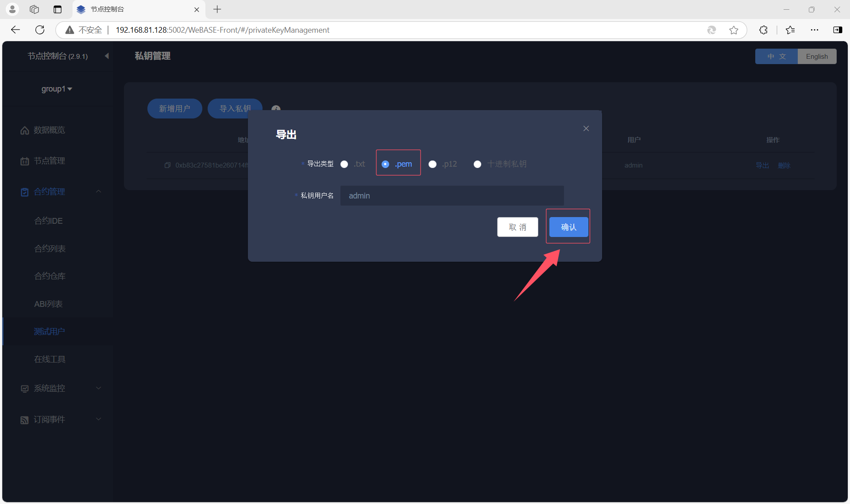
Task: Refresh the browser page
Action: (40, 30)
